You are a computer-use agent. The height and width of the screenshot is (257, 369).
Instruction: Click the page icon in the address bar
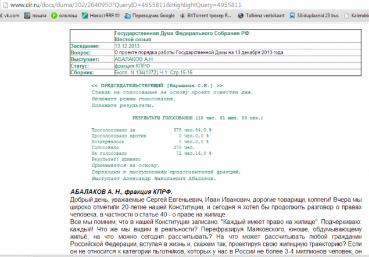(5, 5)
